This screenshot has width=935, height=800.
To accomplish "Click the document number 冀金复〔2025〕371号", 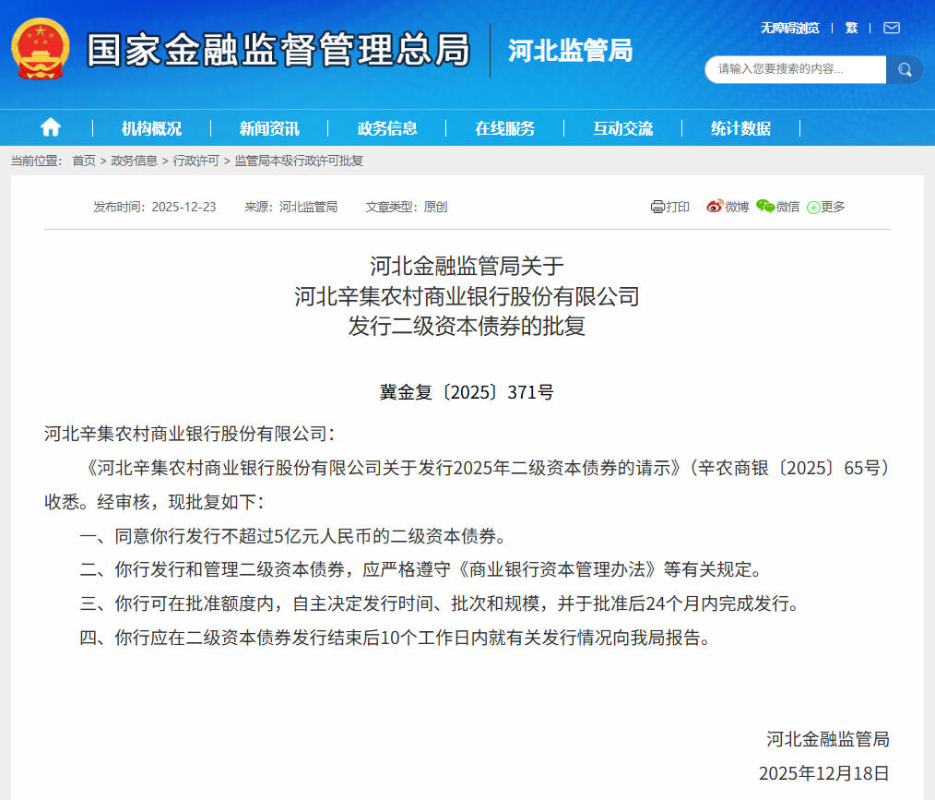I will point(467,392).
